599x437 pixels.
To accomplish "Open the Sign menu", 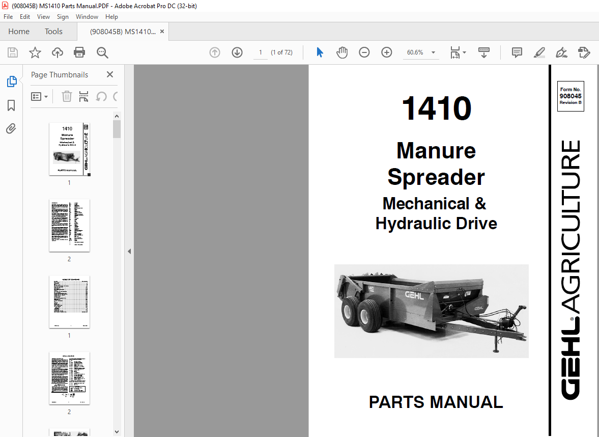I will 63,17.
